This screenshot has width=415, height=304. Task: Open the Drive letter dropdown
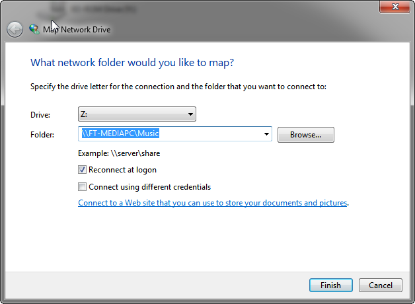pyautogui.click(x=137, y=114)
